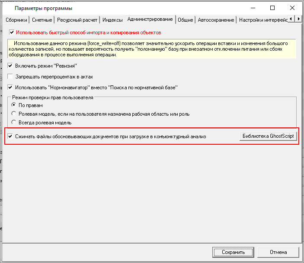
Task: Click Отмена to cancel changes
Action: 278,252
